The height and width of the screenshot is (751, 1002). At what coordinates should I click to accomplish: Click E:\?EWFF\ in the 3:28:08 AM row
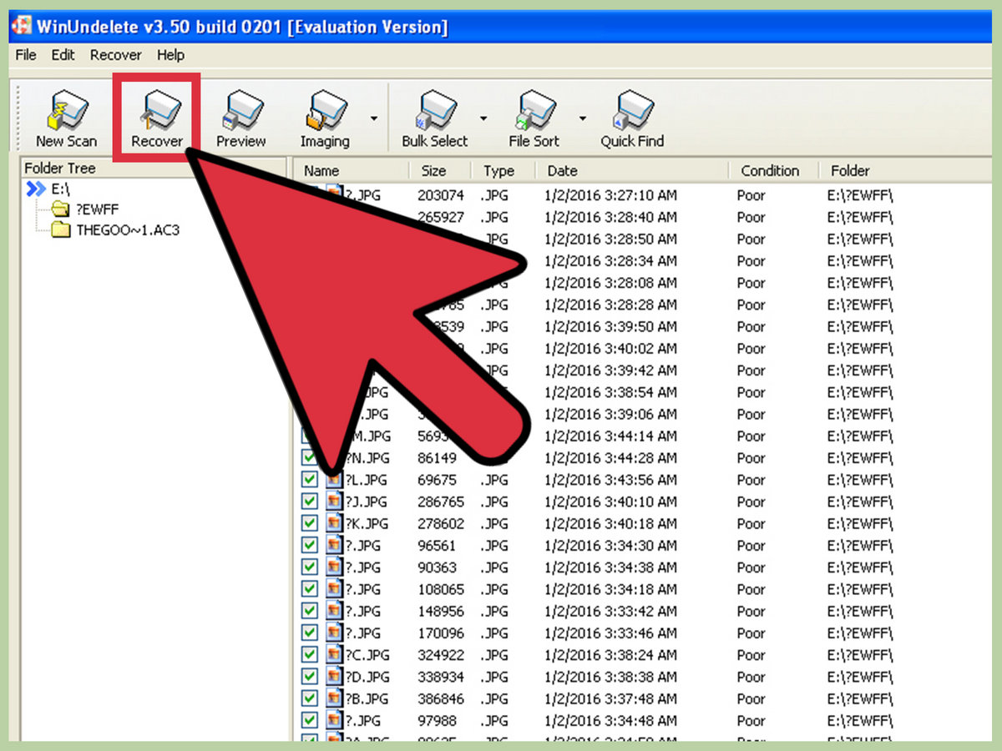pos(861,283)
